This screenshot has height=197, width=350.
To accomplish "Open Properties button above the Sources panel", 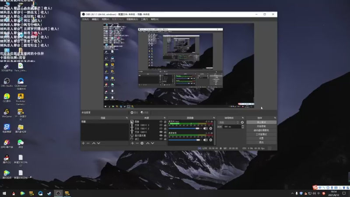I will coord(134,113).
